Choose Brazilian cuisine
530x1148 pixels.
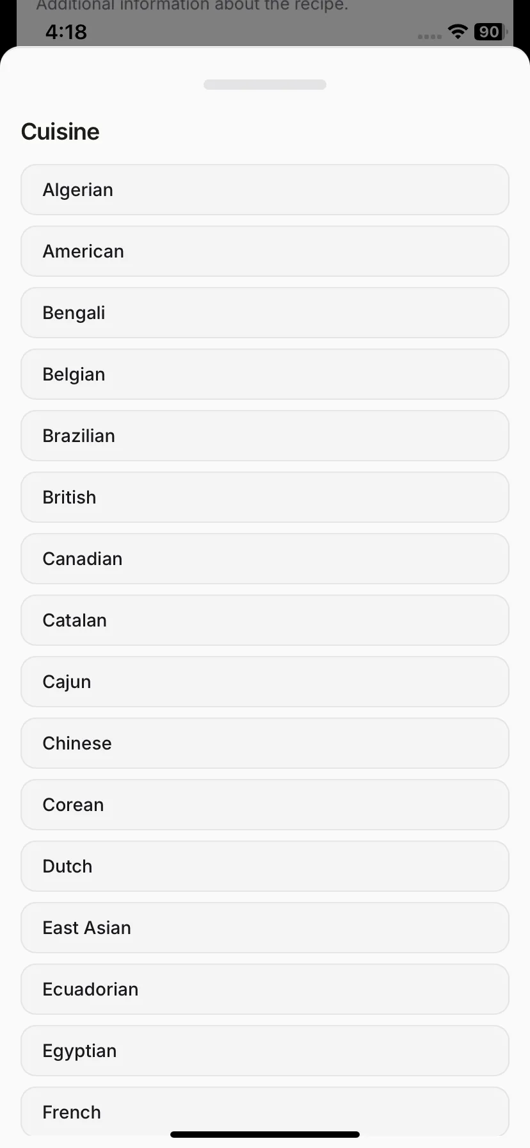tap(265, 436)
